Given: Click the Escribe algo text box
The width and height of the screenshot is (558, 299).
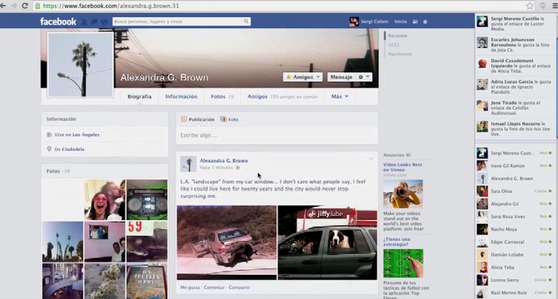Looking at the screenshot, I should (277, 135).
